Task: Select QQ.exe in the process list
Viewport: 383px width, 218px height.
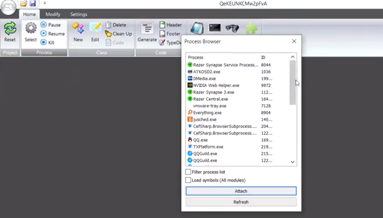Action: [201, 140]
